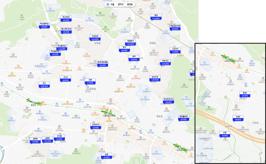The height and width of the screenshot is (164, 266).
Task: Click the 영락의료과학고등학교 school icon
Action: click(x=55, y=152)
